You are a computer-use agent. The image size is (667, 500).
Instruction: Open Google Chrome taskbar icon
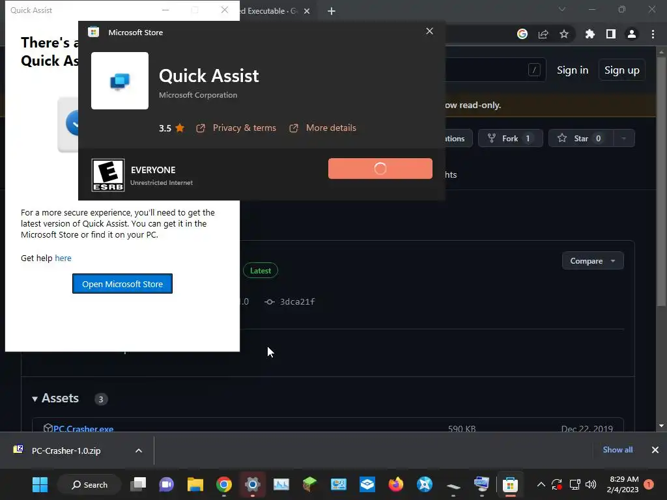[224, 484]
